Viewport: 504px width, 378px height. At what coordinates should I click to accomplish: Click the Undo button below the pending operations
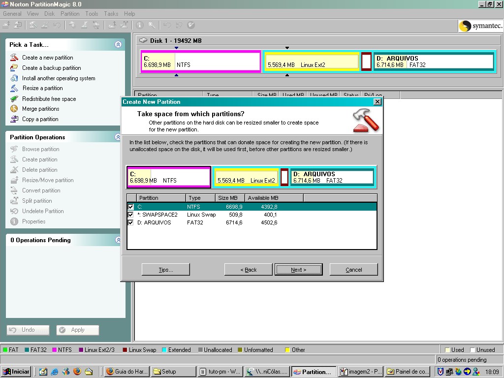(28, 330)
